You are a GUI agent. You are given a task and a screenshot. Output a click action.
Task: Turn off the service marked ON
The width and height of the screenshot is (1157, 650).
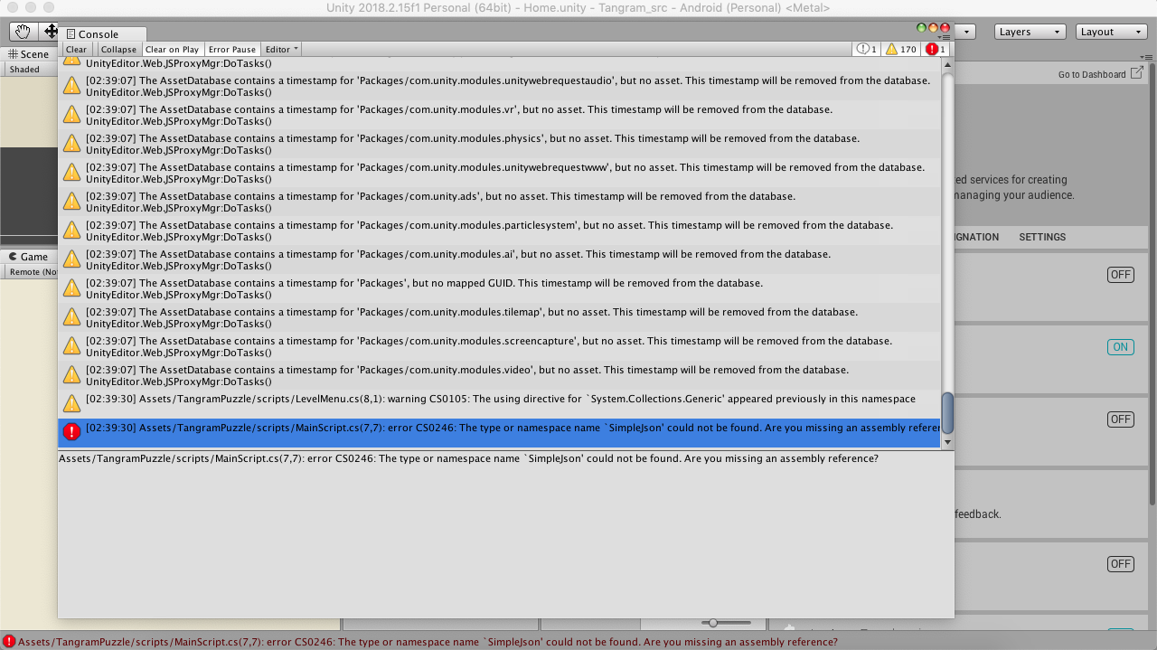pyautogui.click(x=1120, y=347)
